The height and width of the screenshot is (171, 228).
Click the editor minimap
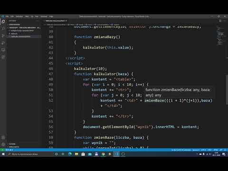click(221, 36)
